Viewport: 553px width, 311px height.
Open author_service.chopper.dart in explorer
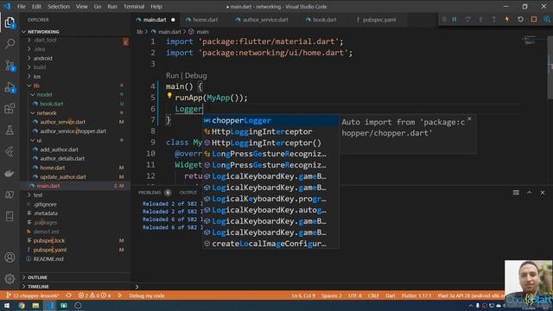[73, 131]
